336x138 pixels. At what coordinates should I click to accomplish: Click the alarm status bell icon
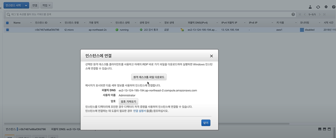point(182,30)
